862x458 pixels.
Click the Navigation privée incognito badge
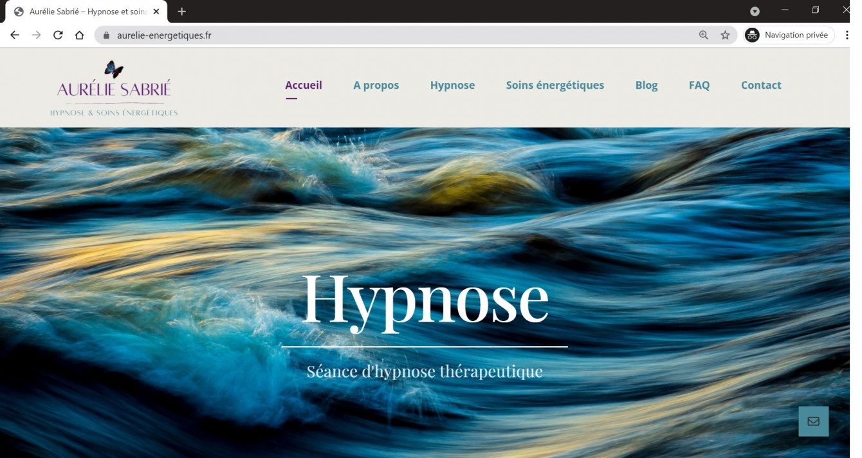(x=788, y=35)
